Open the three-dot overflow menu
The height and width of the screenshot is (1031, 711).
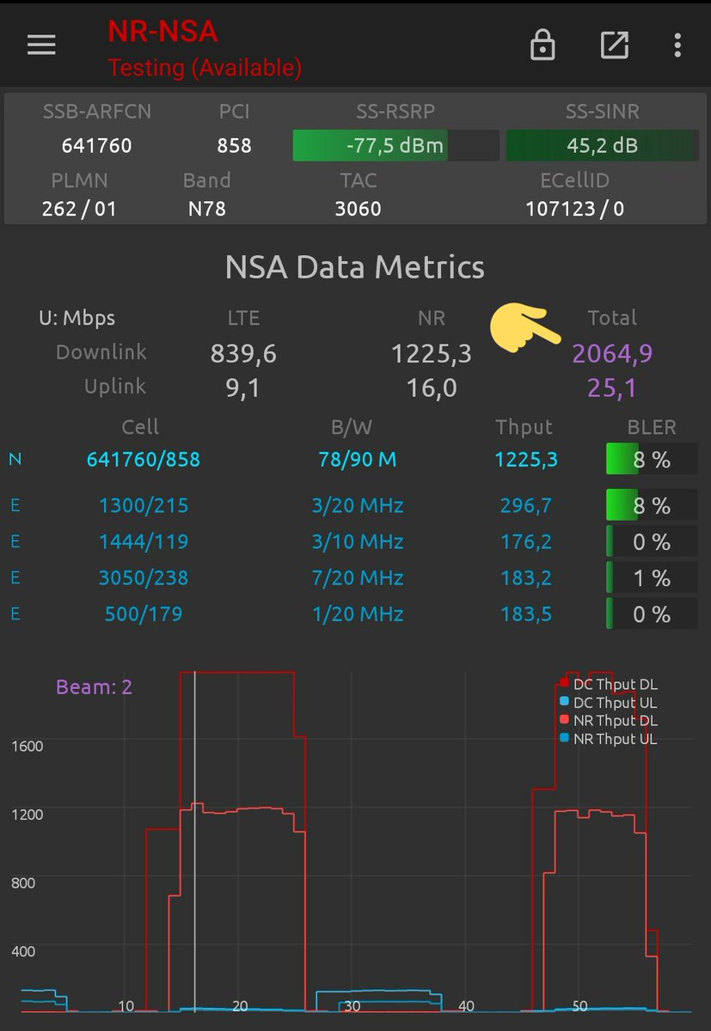[x=677, y=45]
